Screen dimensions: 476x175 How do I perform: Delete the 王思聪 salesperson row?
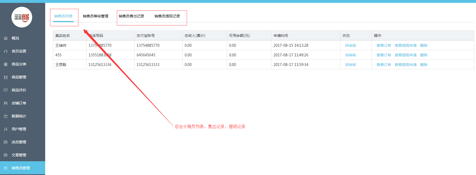[x=424, y=65]
